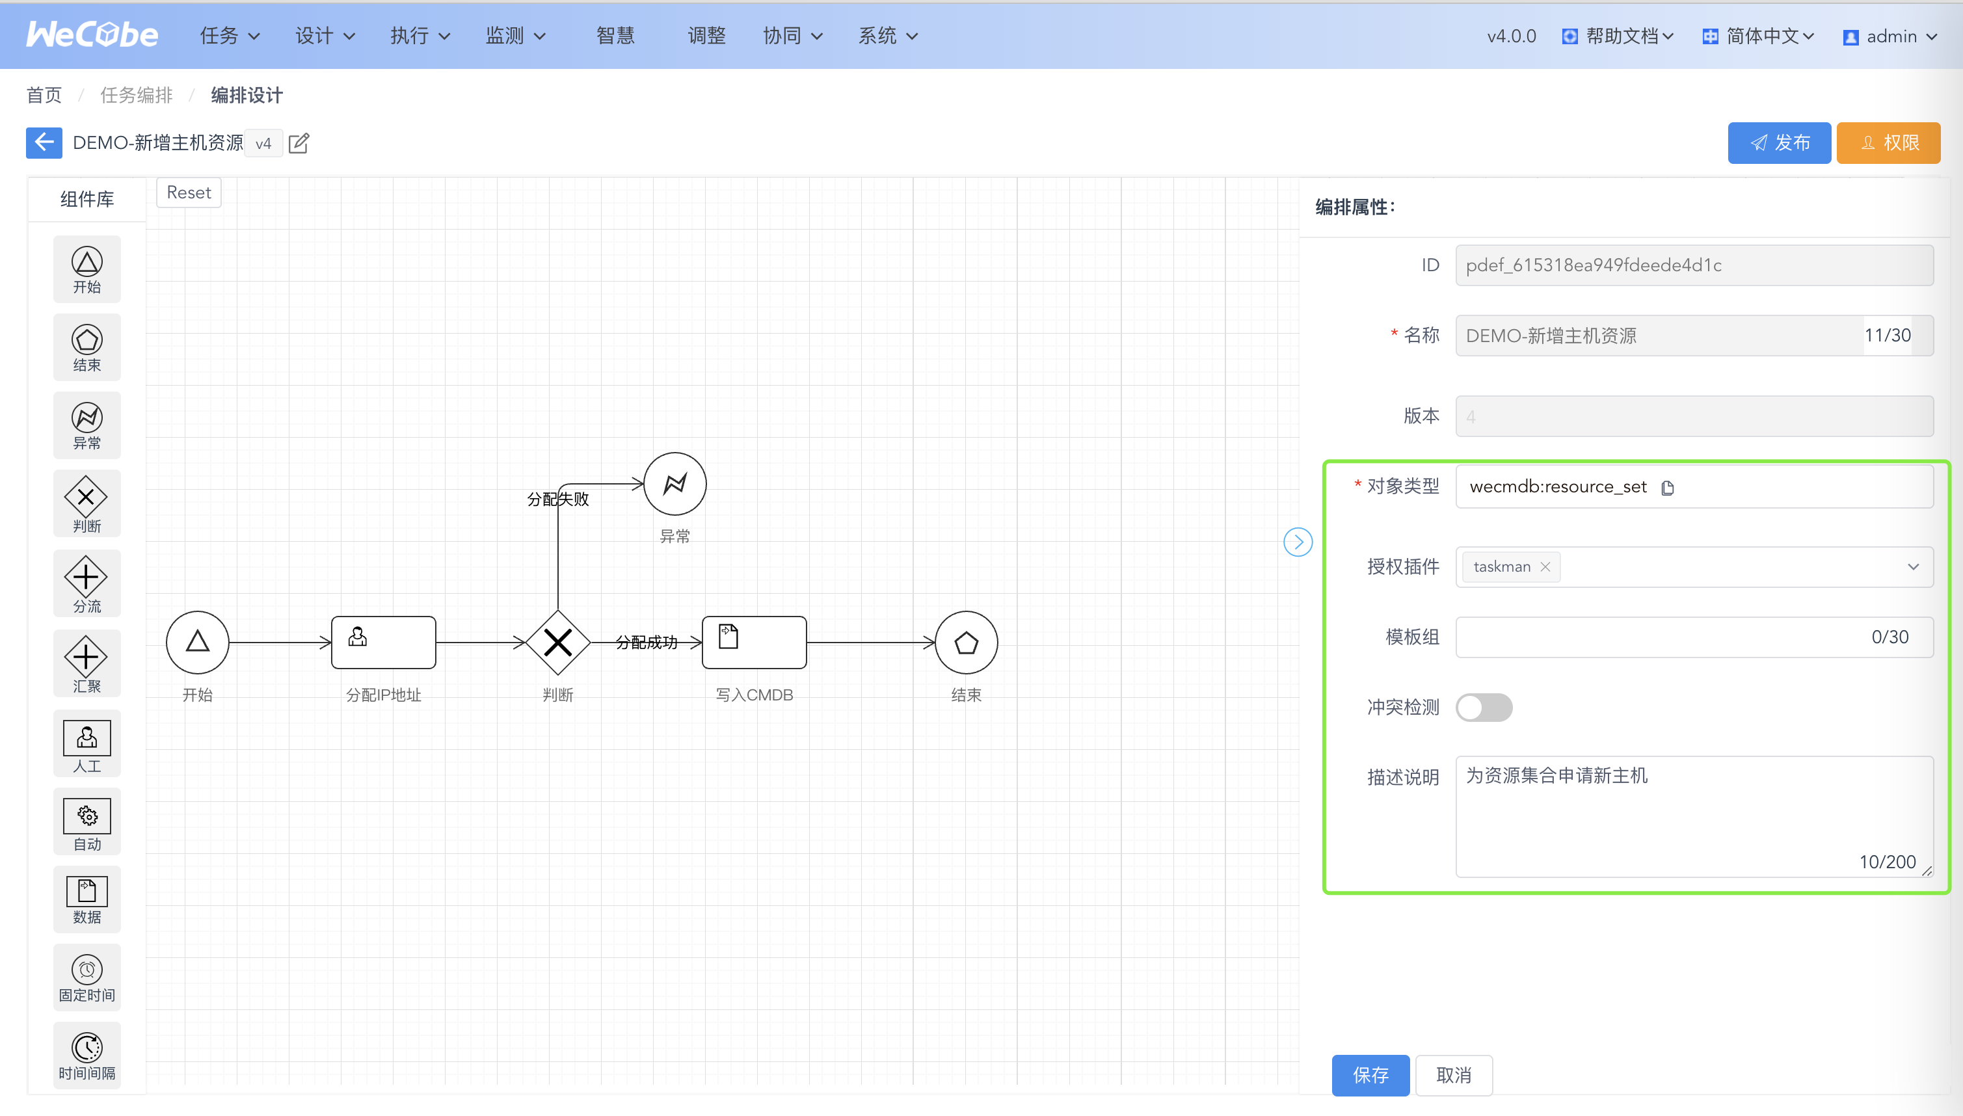
Task: Open the 简体中文 language dropdown
Action: tap(1757, 36)
